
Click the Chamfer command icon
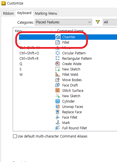pyautogui.click(x=58, y=37)
